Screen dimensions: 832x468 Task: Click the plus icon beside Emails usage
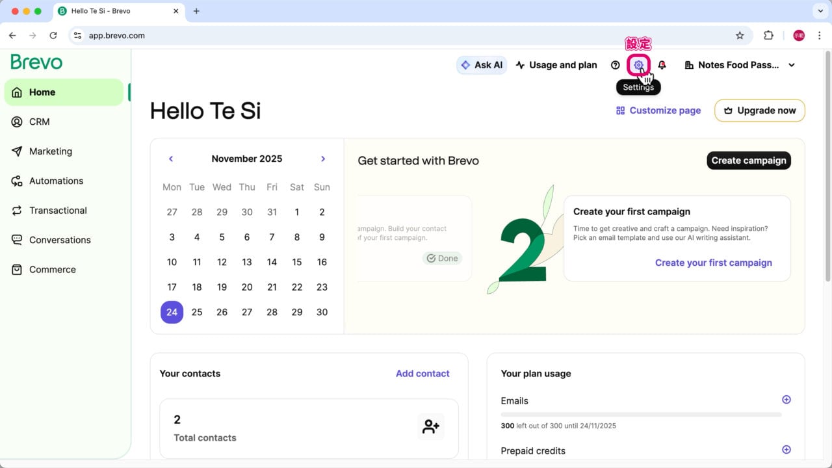[786, 400]
